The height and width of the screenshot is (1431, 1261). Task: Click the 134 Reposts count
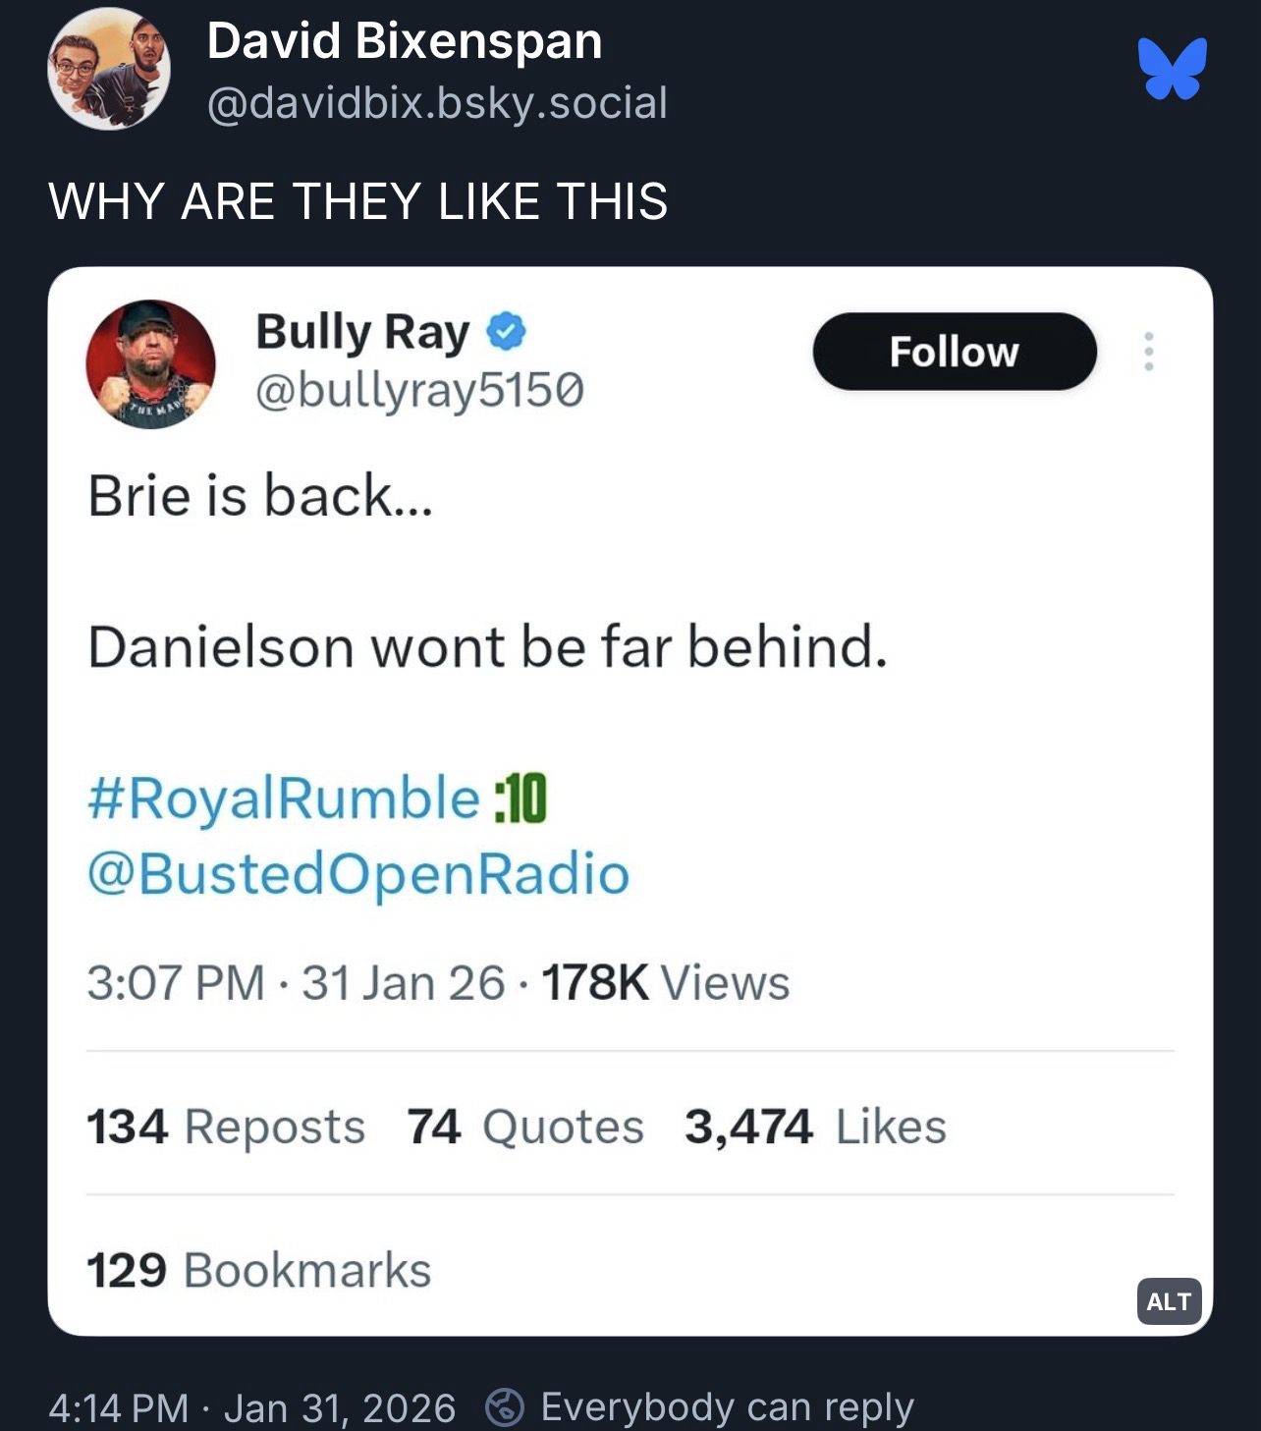[226, 1127]
